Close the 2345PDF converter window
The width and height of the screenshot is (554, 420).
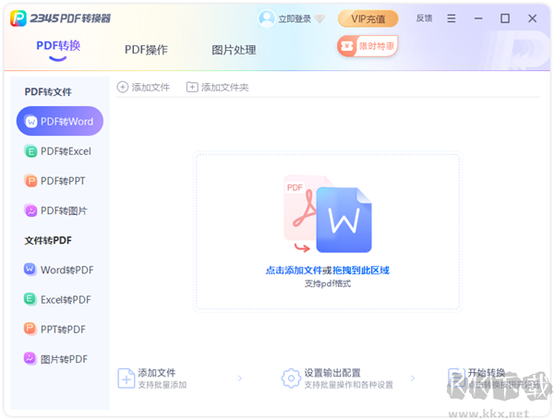pyautogui.click(x=533, y=18)
